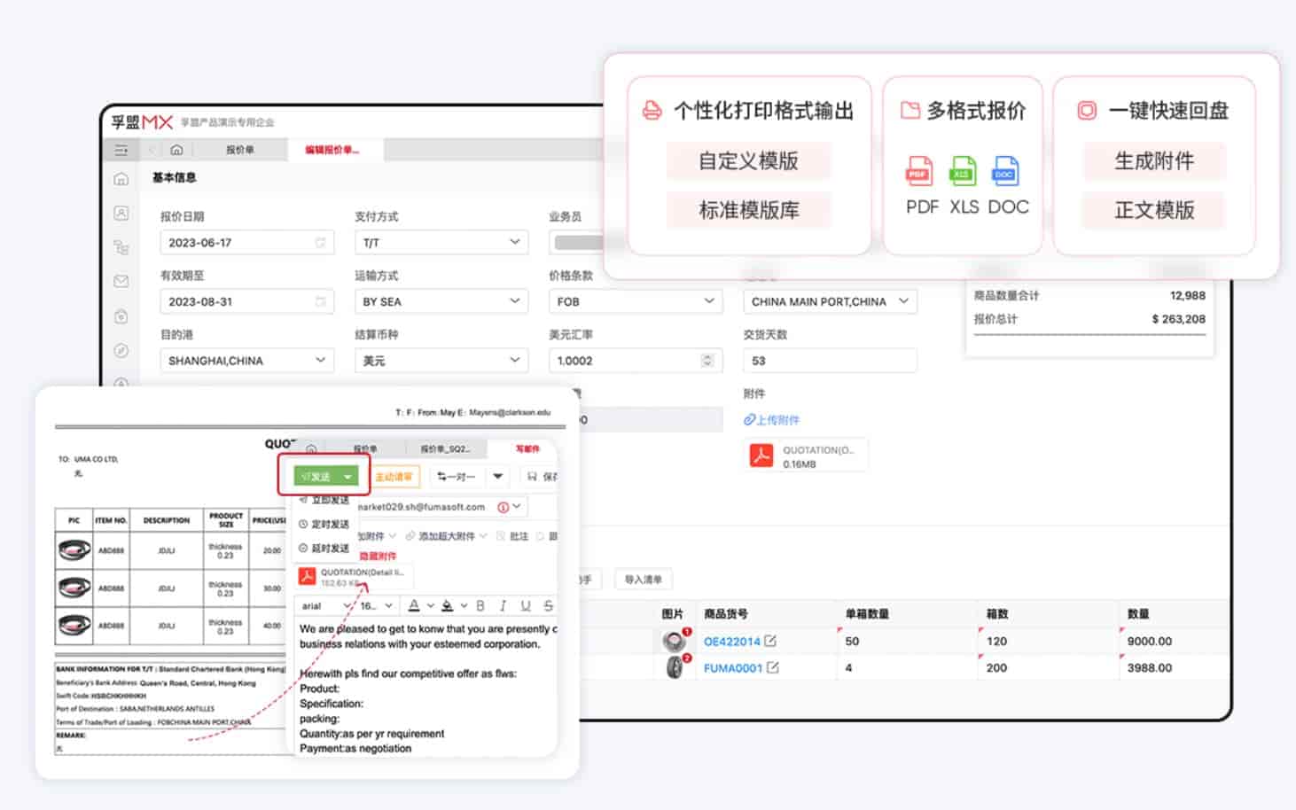The width and height of the screenshot is (1296, 810).
Task: Click the calendar icon in 报价日期 field
Action: tap(320, 243)
